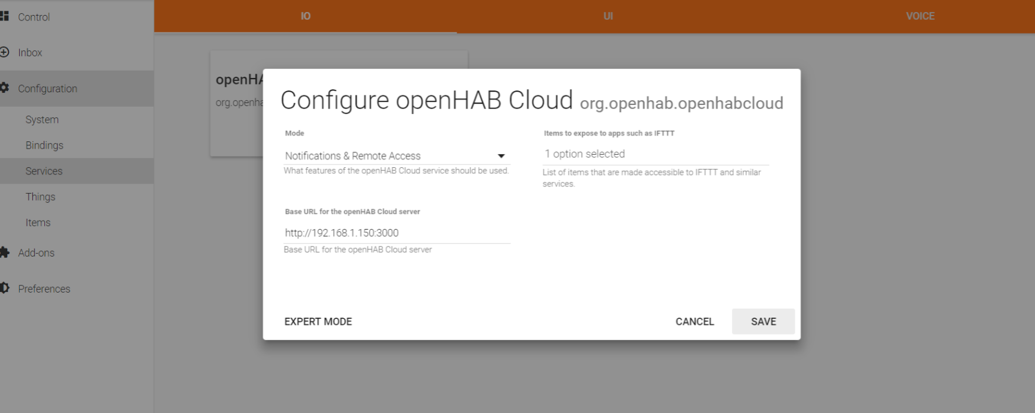Open the Mode dropdown arrow
1035x413 pixels.
(x=501, y=156)
